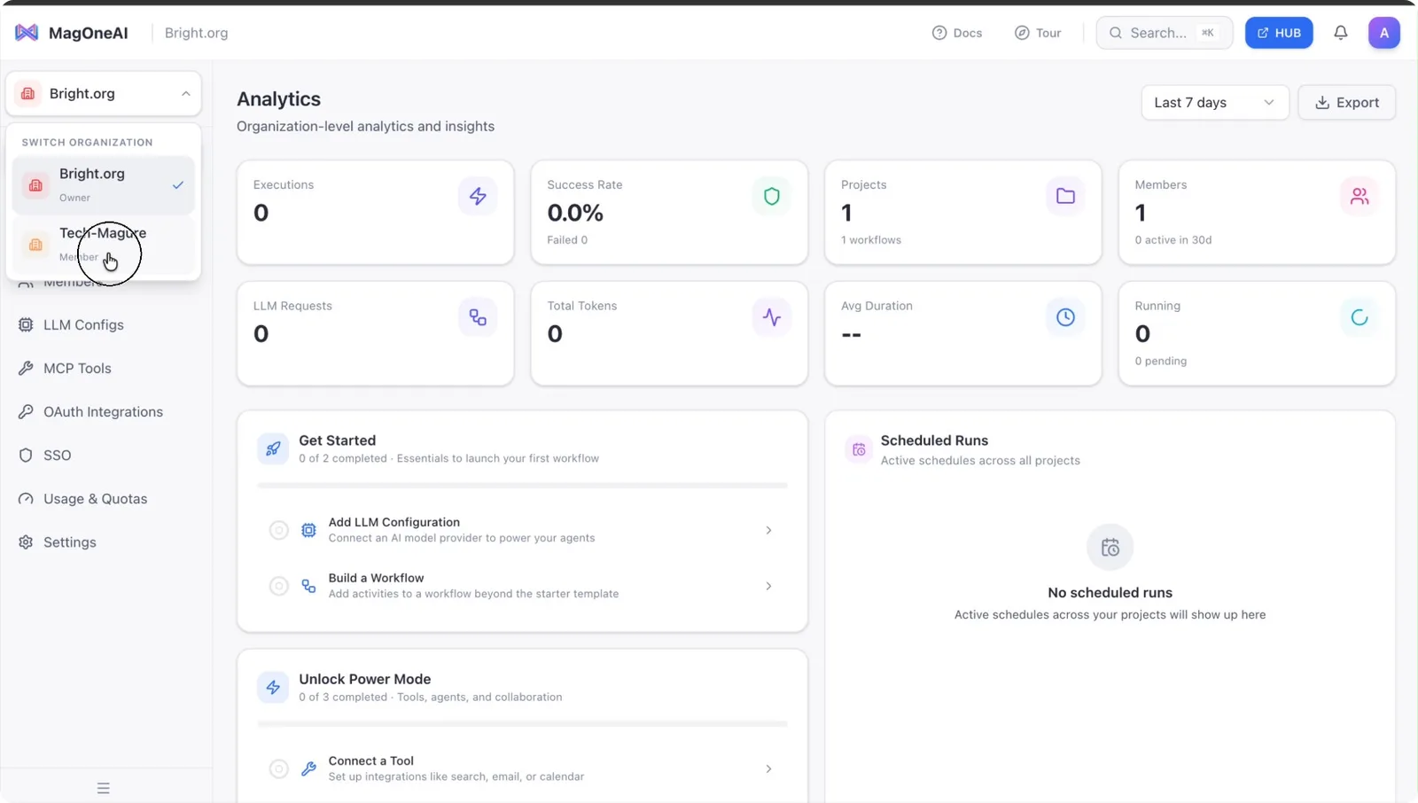The width and height of the screenshot is (1418, 803).
Task: Switch to the Tech-Magure organization
Action: 104,245
